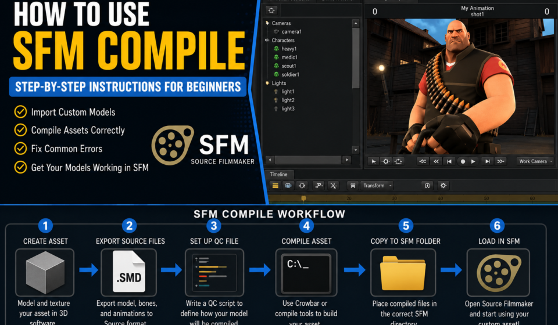Screen dimensions: 558x325
Task: Click the horizontal scrollbar thumb under the tree
Action: pyautogui.click(x=308, y=160)
